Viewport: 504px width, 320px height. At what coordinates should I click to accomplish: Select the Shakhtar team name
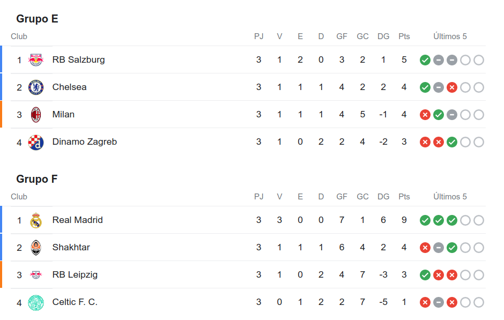point(71,248)
